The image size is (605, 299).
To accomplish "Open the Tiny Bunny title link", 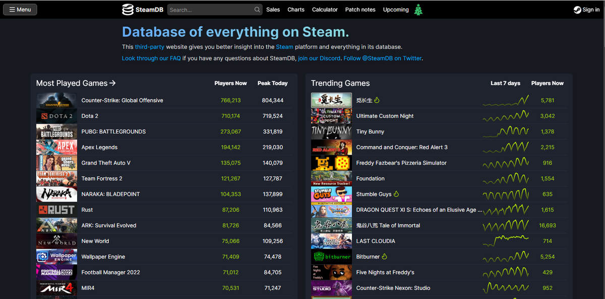I will (370, 131).
